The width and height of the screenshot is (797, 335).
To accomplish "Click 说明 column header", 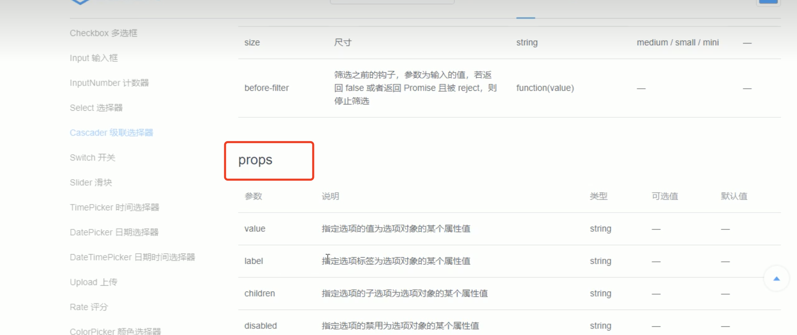I will tap(330, 196).
